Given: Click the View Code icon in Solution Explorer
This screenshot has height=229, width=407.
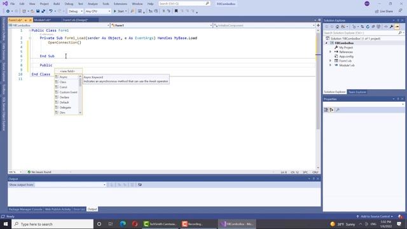Looking at the screenshot, I should pyautogui.click(x=386, y=27).
